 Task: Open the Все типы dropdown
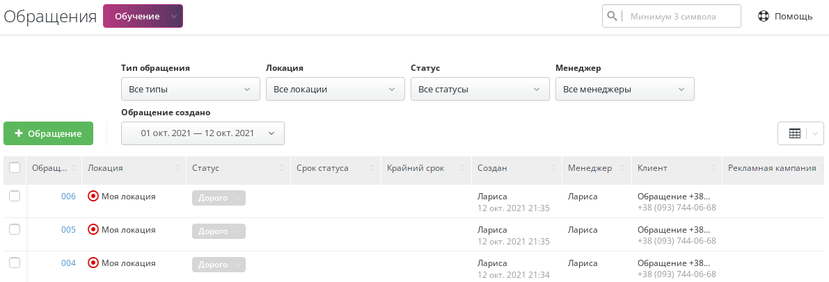pyautogui.click(x=189, y=89)
